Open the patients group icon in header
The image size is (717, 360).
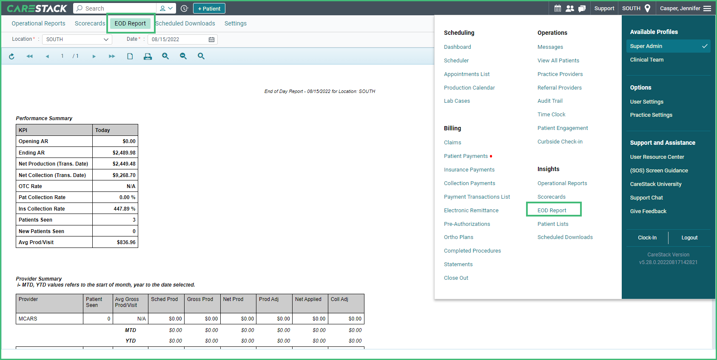pos(570,8)
